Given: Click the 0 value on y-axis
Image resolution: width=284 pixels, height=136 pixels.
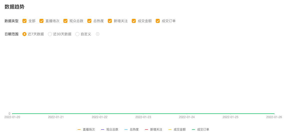Looking at the screenshot, I should pyautogui.click(x=9, y=113).
